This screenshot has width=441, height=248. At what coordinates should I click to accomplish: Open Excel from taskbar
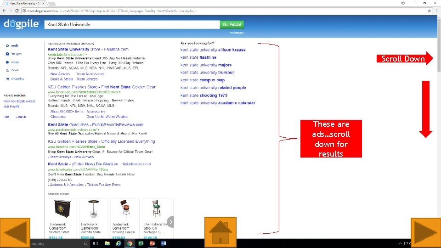tap(141, 243)
